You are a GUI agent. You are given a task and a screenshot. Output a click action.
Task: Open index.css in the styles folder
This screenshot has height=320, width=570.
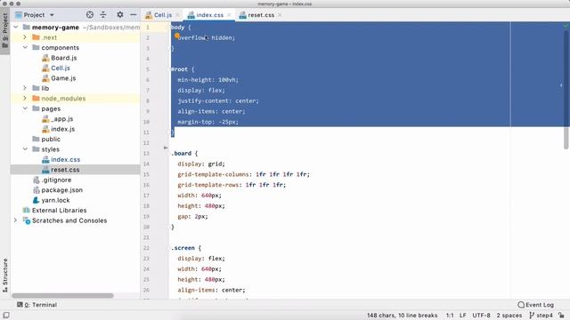point(65,159)
